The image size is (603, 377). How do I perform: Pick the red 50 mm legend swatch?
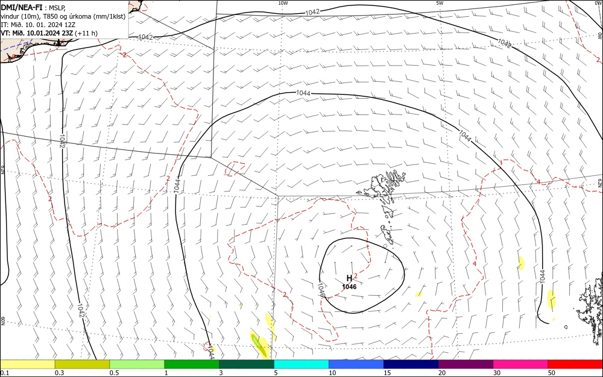[575, 364]
